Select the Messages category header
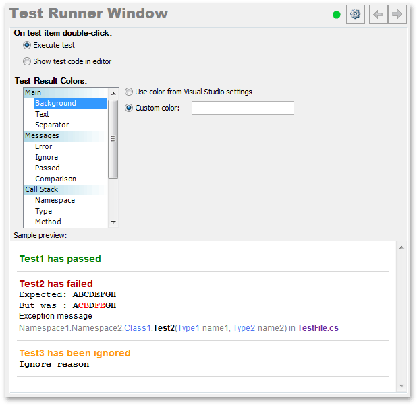Screen dimensions: 419x407 tap(65, 136)
